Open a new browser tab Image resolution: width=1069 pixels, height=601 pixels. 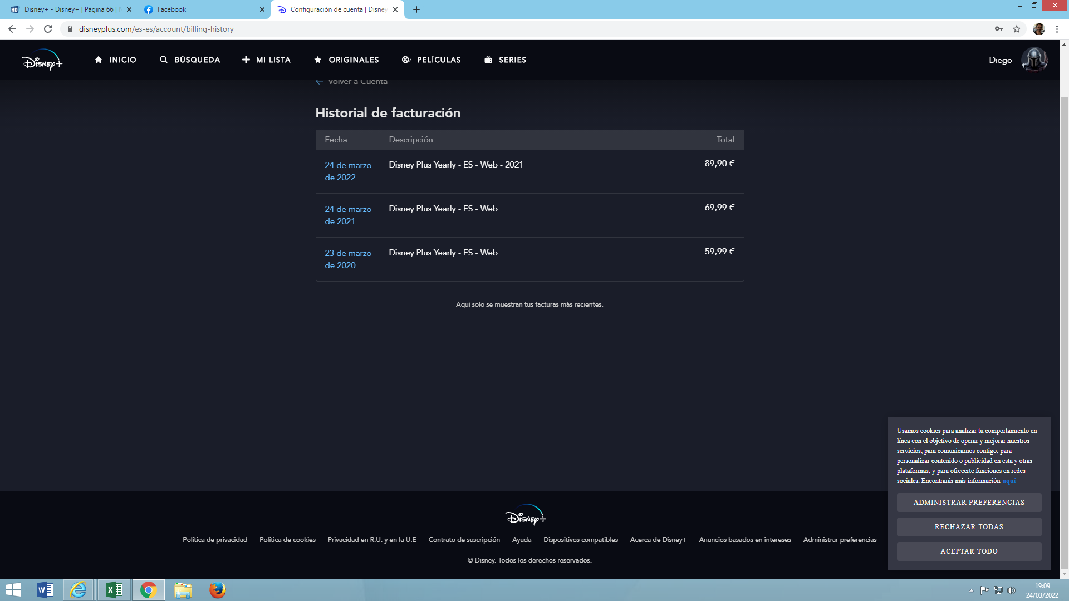click(416, 9)
